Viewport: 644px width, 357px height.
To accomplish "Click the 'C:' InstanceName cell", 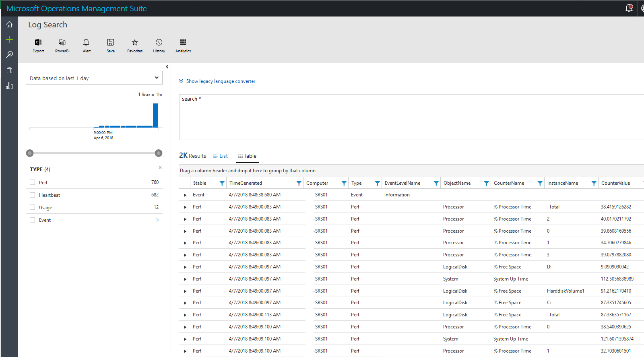I will [x=549, y=303].
